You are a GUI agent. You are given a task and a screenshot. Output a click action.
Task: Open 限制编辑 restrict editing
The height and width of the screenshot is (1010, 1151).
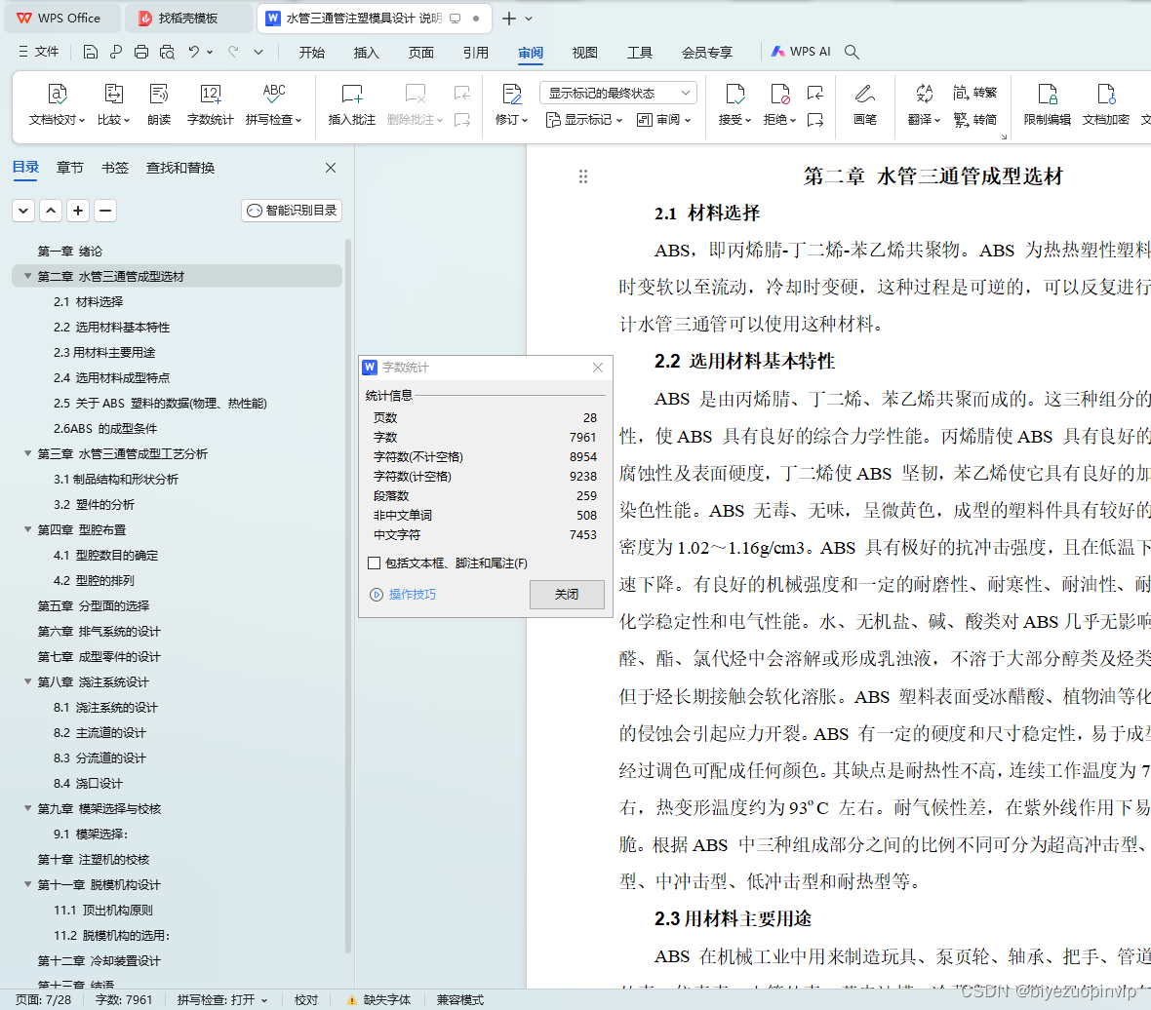click(x=1048, y=104)
